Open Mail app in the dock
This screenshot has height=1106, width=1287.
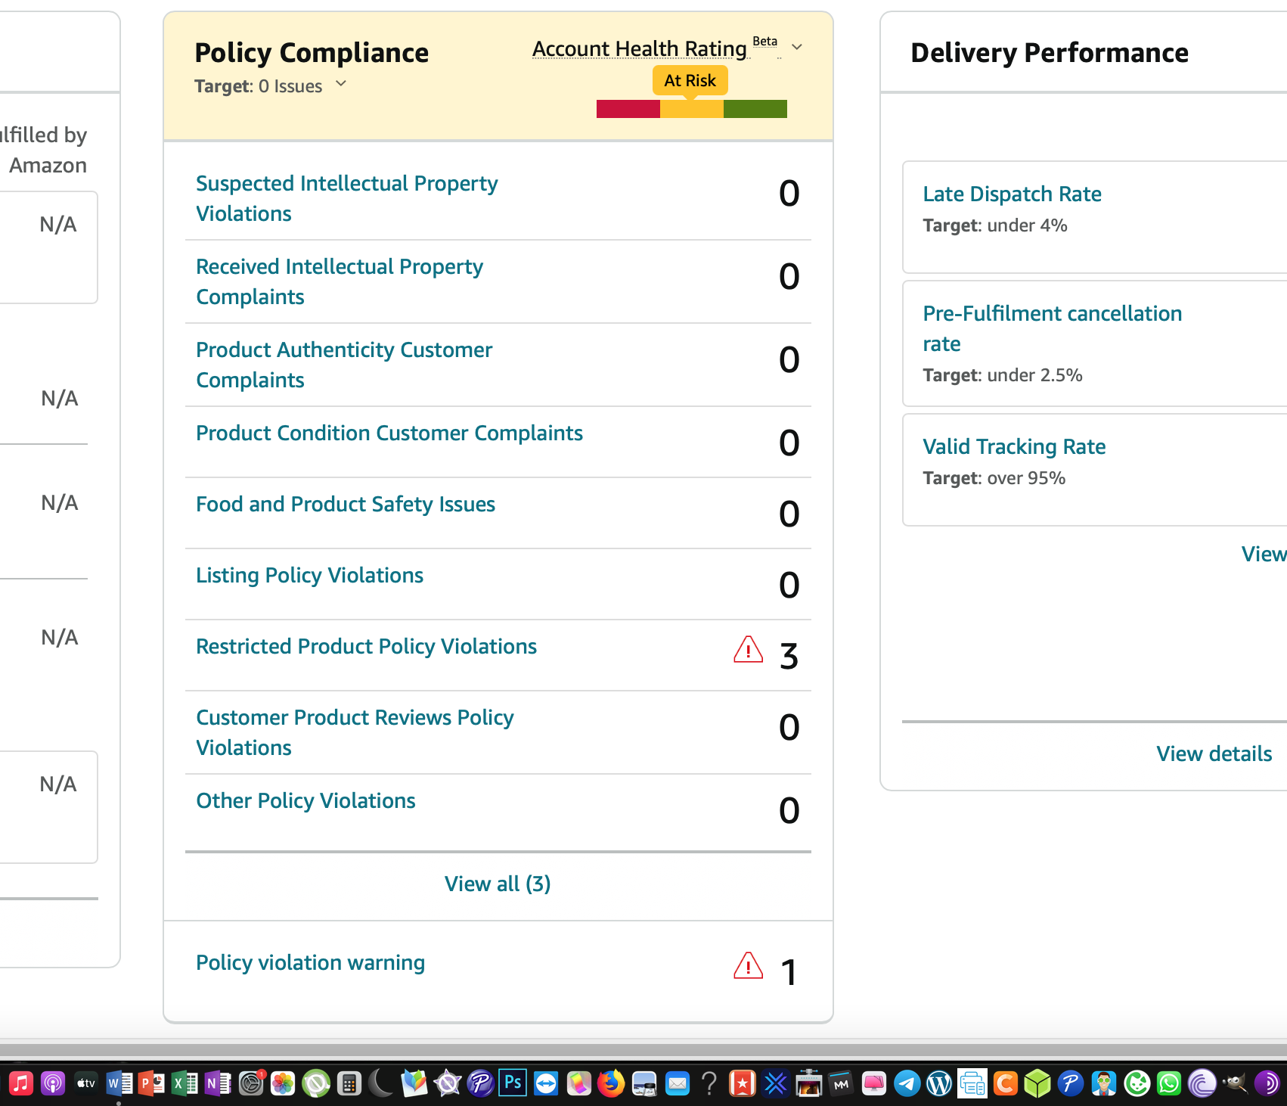pos(678,1083)
